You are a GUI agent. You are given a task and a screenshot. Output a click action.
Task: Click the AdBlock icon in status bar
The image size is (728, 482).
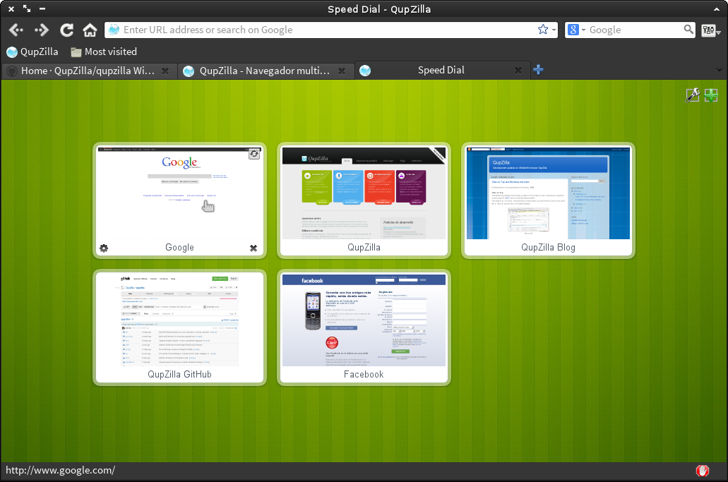(x=703, y=471)
